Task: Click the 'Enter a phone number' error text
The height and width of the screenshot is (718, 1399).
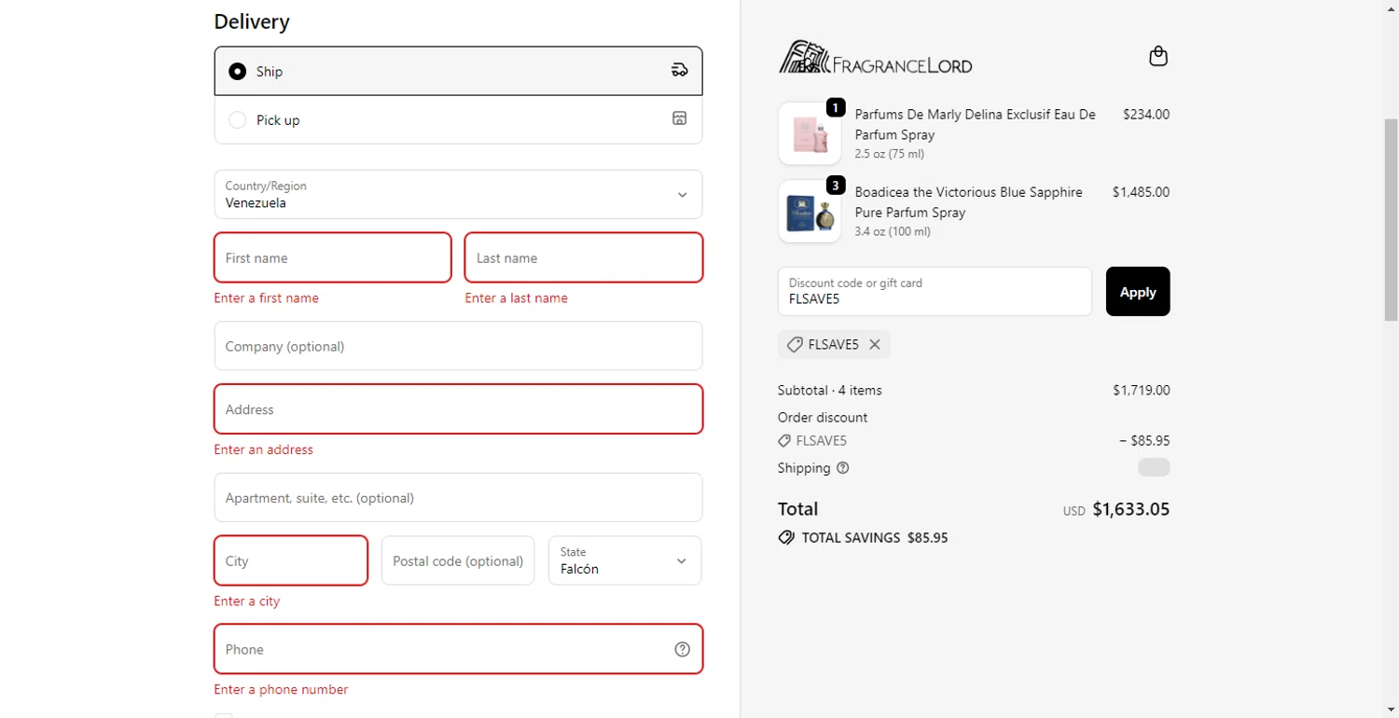Action: point(281,690)
